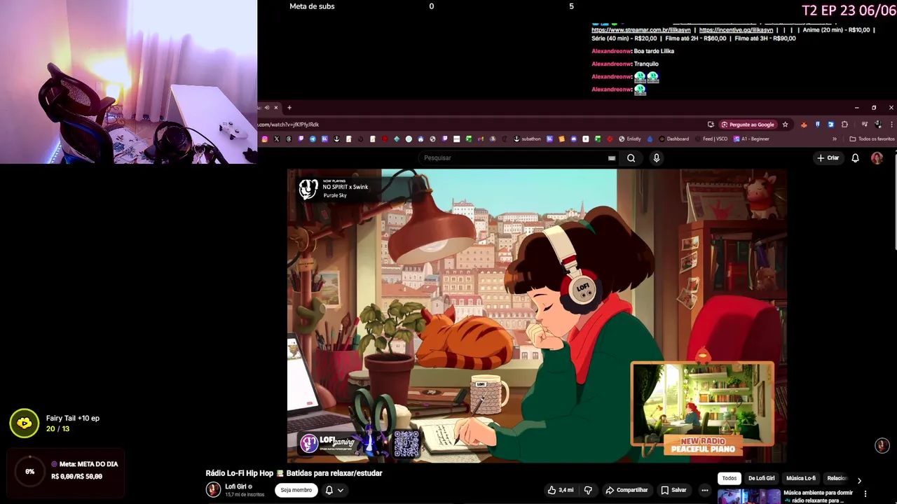Click Fairy Tail +10 ep goal text
897x504 pixels.
(x=73, y=418)
